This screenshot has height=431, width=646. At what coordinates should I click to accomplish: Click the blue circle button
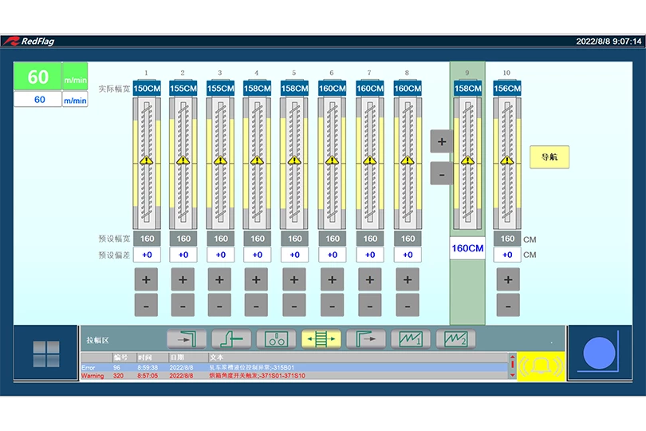[599, 353]
